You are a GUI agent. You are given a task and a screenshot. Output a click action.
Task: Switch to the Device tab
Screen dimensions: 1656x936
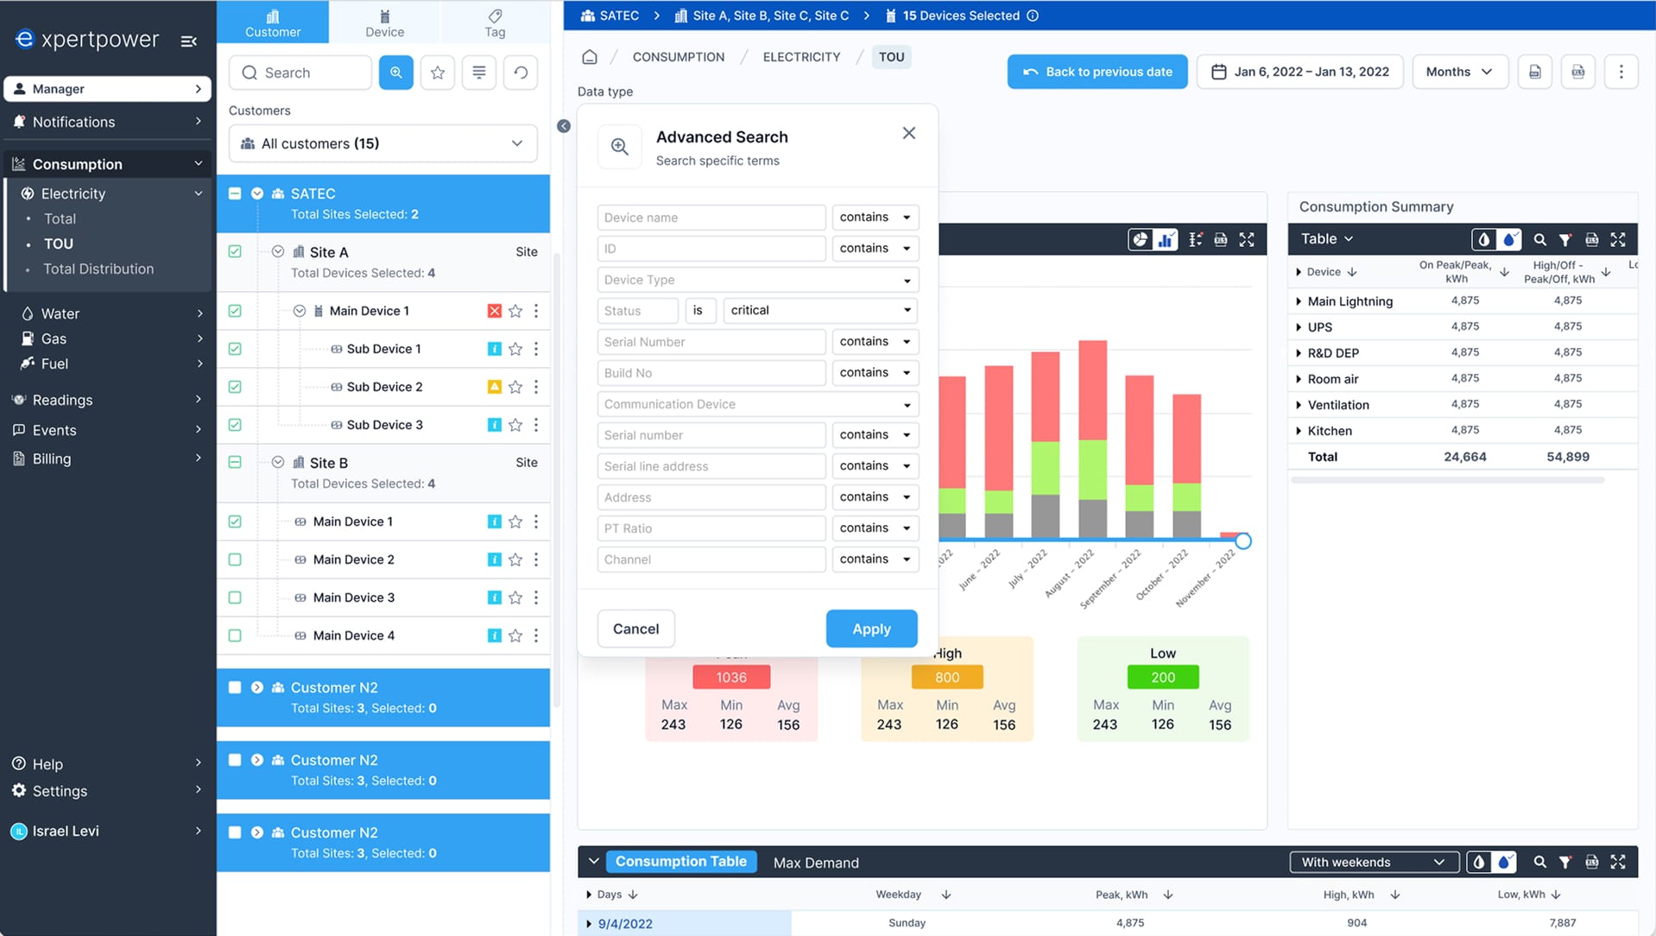[x=384, y=22]
